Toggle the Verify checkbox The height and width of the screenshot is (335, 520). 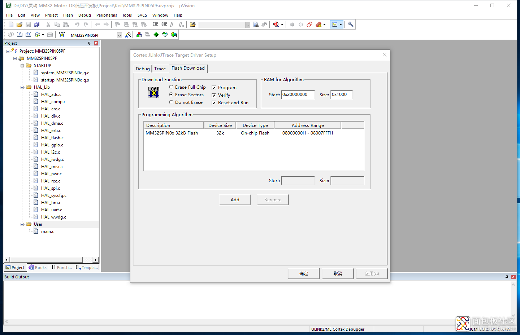[x=214, y=95]
